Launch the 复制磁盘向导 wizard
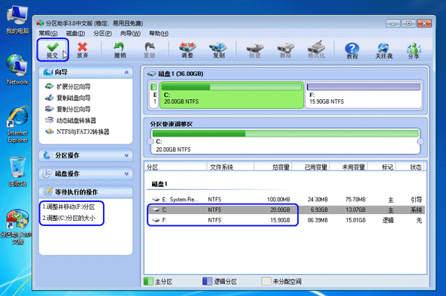Image resolution: width=446 pixels, height=296 pixels. coord(74,98)
